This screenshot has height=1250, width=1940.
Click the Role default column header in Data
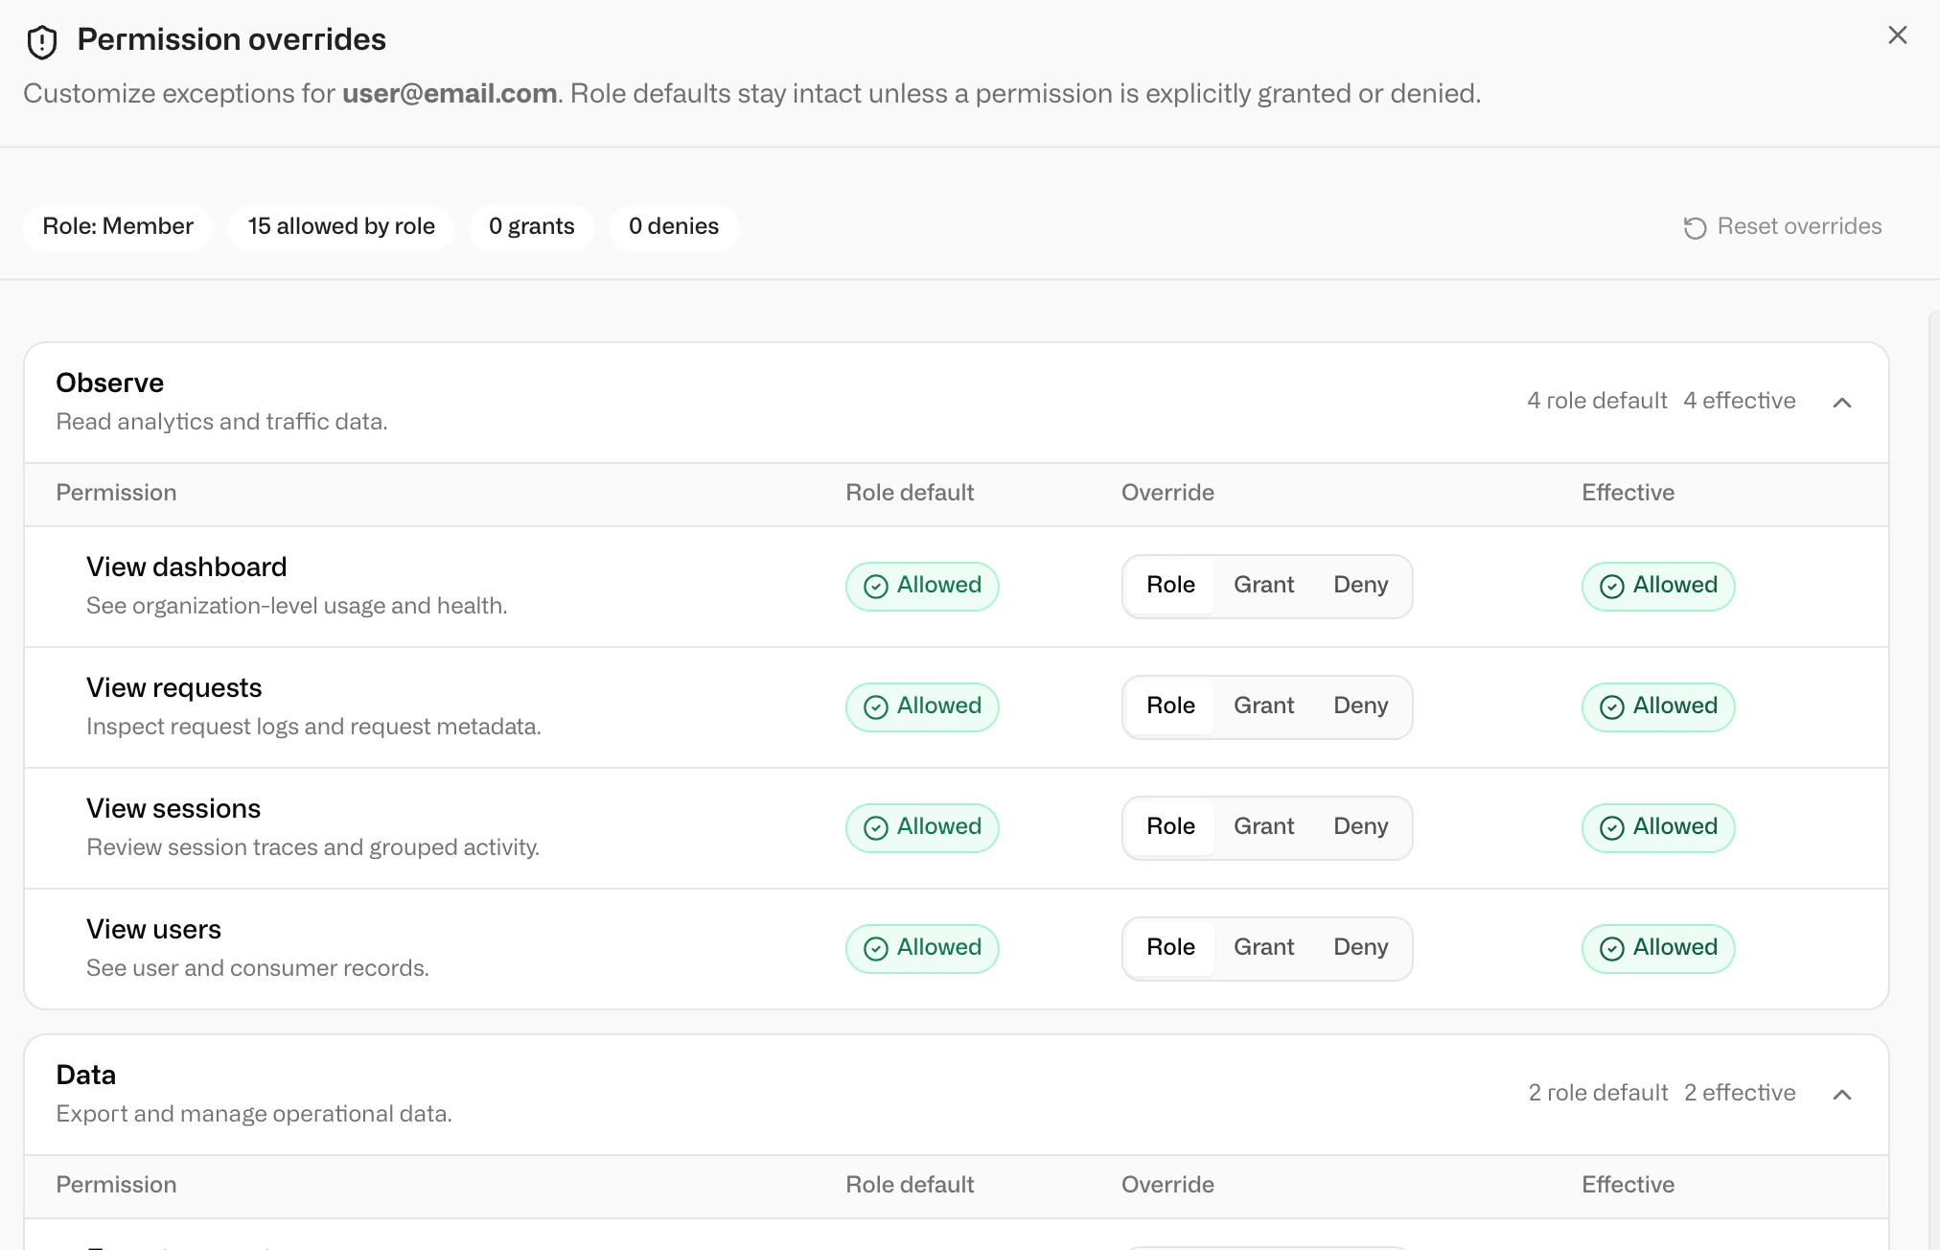910,1185
